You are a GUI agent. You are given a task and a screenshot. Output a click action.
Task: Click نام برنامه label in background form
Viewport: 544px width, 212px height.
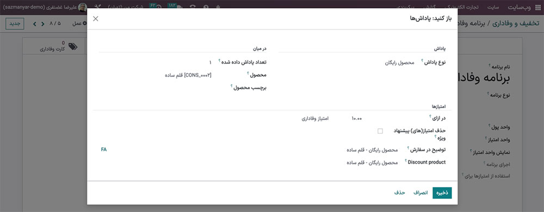500,66
